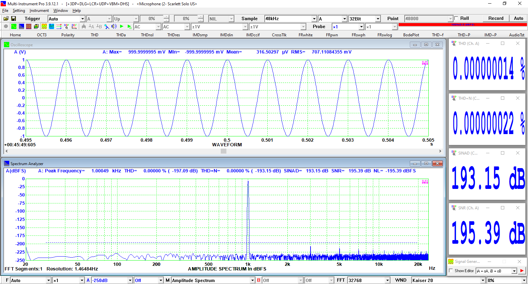Image resolution: width=528 pixels, height=284 pixels.
Task: Open the Trigger mode Auto dropdown
Action: pos(66,19)
